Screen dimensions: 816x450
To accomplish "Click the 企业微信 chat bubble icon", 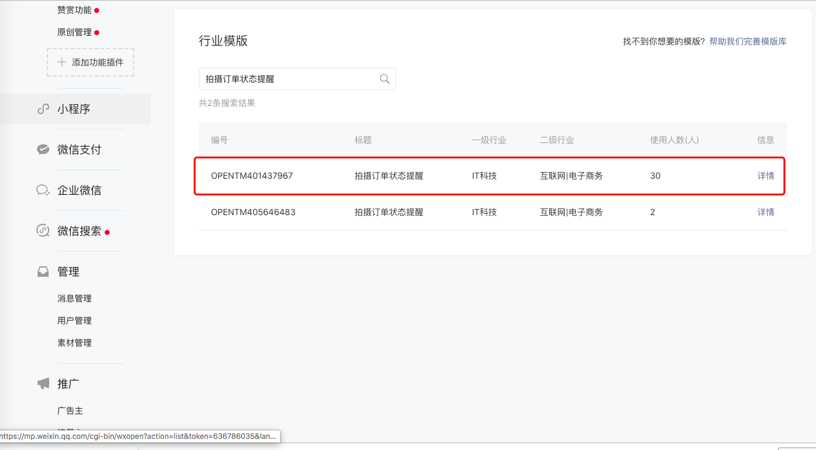I will point(42,190).
